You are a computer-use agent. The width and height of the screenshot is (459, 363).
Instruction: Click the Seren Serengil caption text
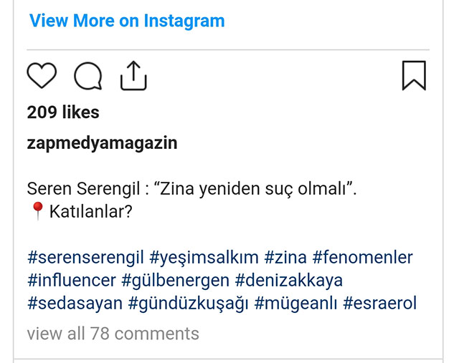pyautogui.click(x=191, y=189)
